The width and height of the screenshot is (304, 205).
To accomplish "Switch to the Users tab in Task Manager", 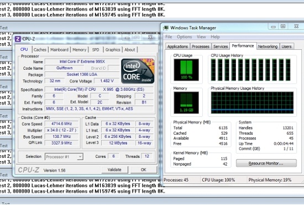I will click(x=286, y=47).
